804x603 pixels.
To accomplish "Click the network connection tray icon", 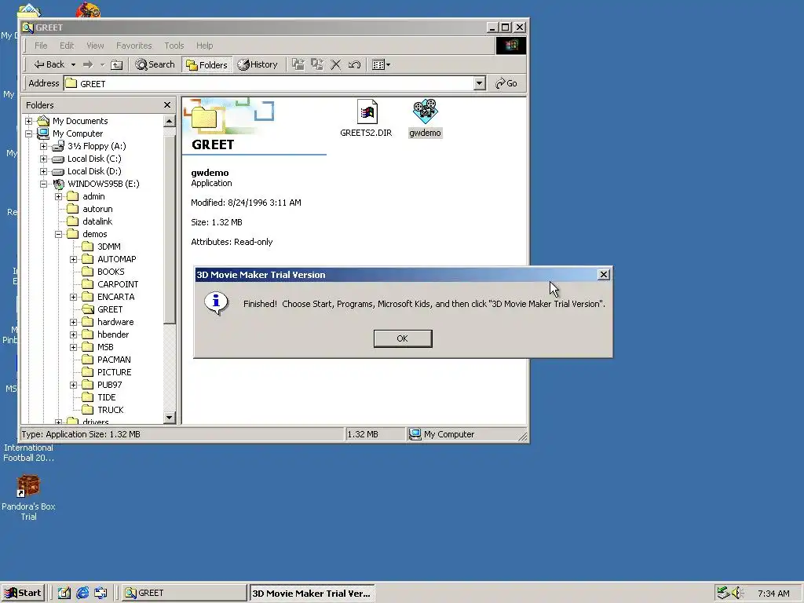I will 723,594.
